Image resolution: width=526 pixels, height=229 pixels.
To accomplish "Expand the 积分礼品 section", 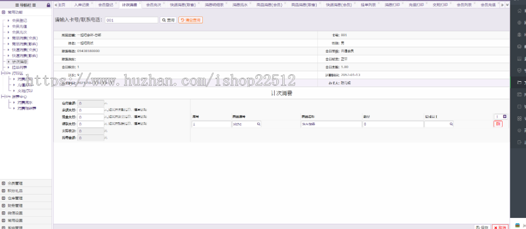I will [x=4, y=191].
